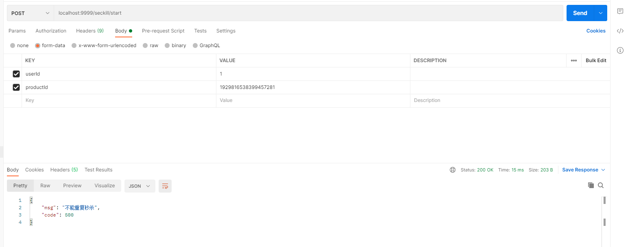Uncheck the userId row checkbox
The height and width of the screenshot is (247, 630).
[x=16, y=74]
